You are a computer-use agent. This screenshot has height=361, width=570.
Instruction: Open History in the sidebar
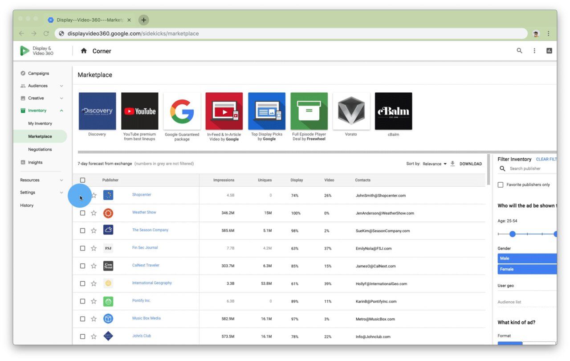point(27,205)
